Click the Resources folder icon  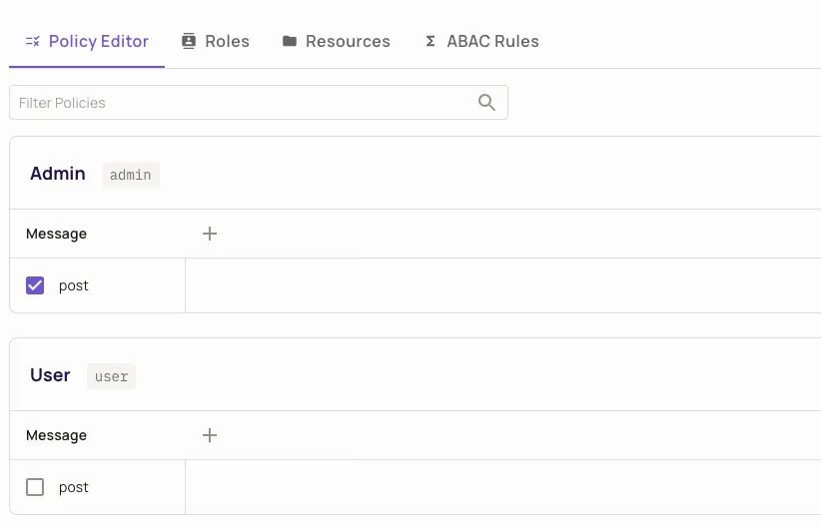(290, 42)
